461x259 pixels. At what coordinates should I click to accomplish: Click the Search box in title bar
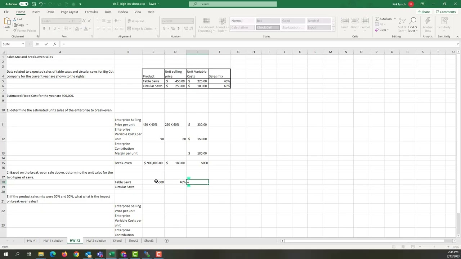[x=233, y=4]
